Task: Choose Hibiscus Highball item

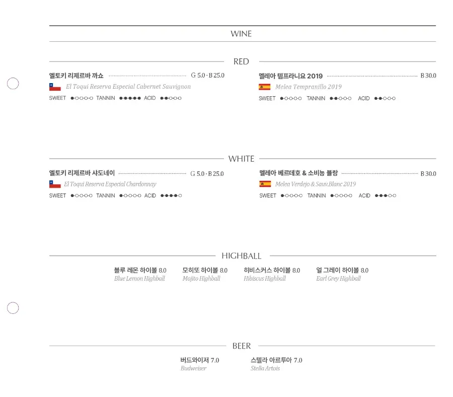Action: coord(272,274)
